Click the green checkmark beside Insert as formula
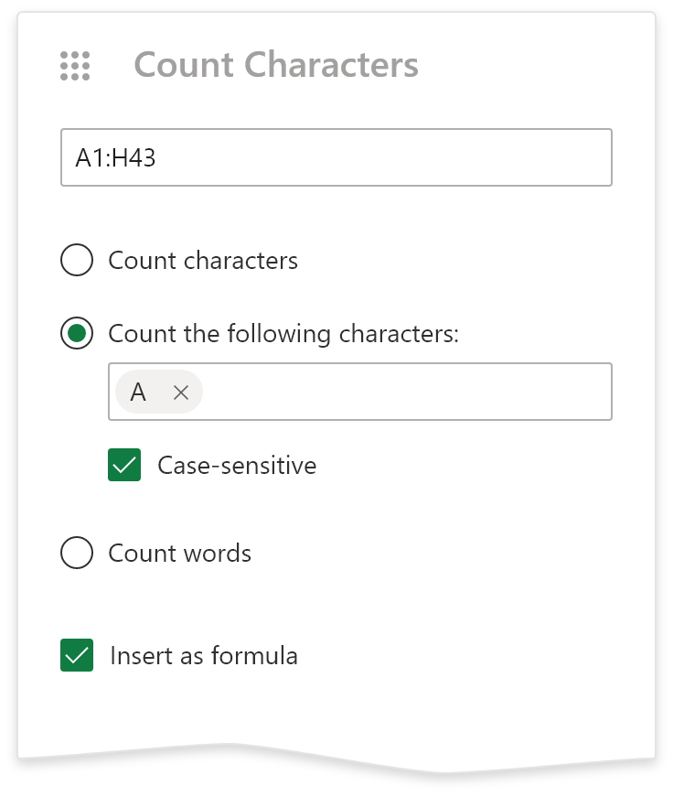The width and height of the screenshot is (673, 796). pos(77,656)
